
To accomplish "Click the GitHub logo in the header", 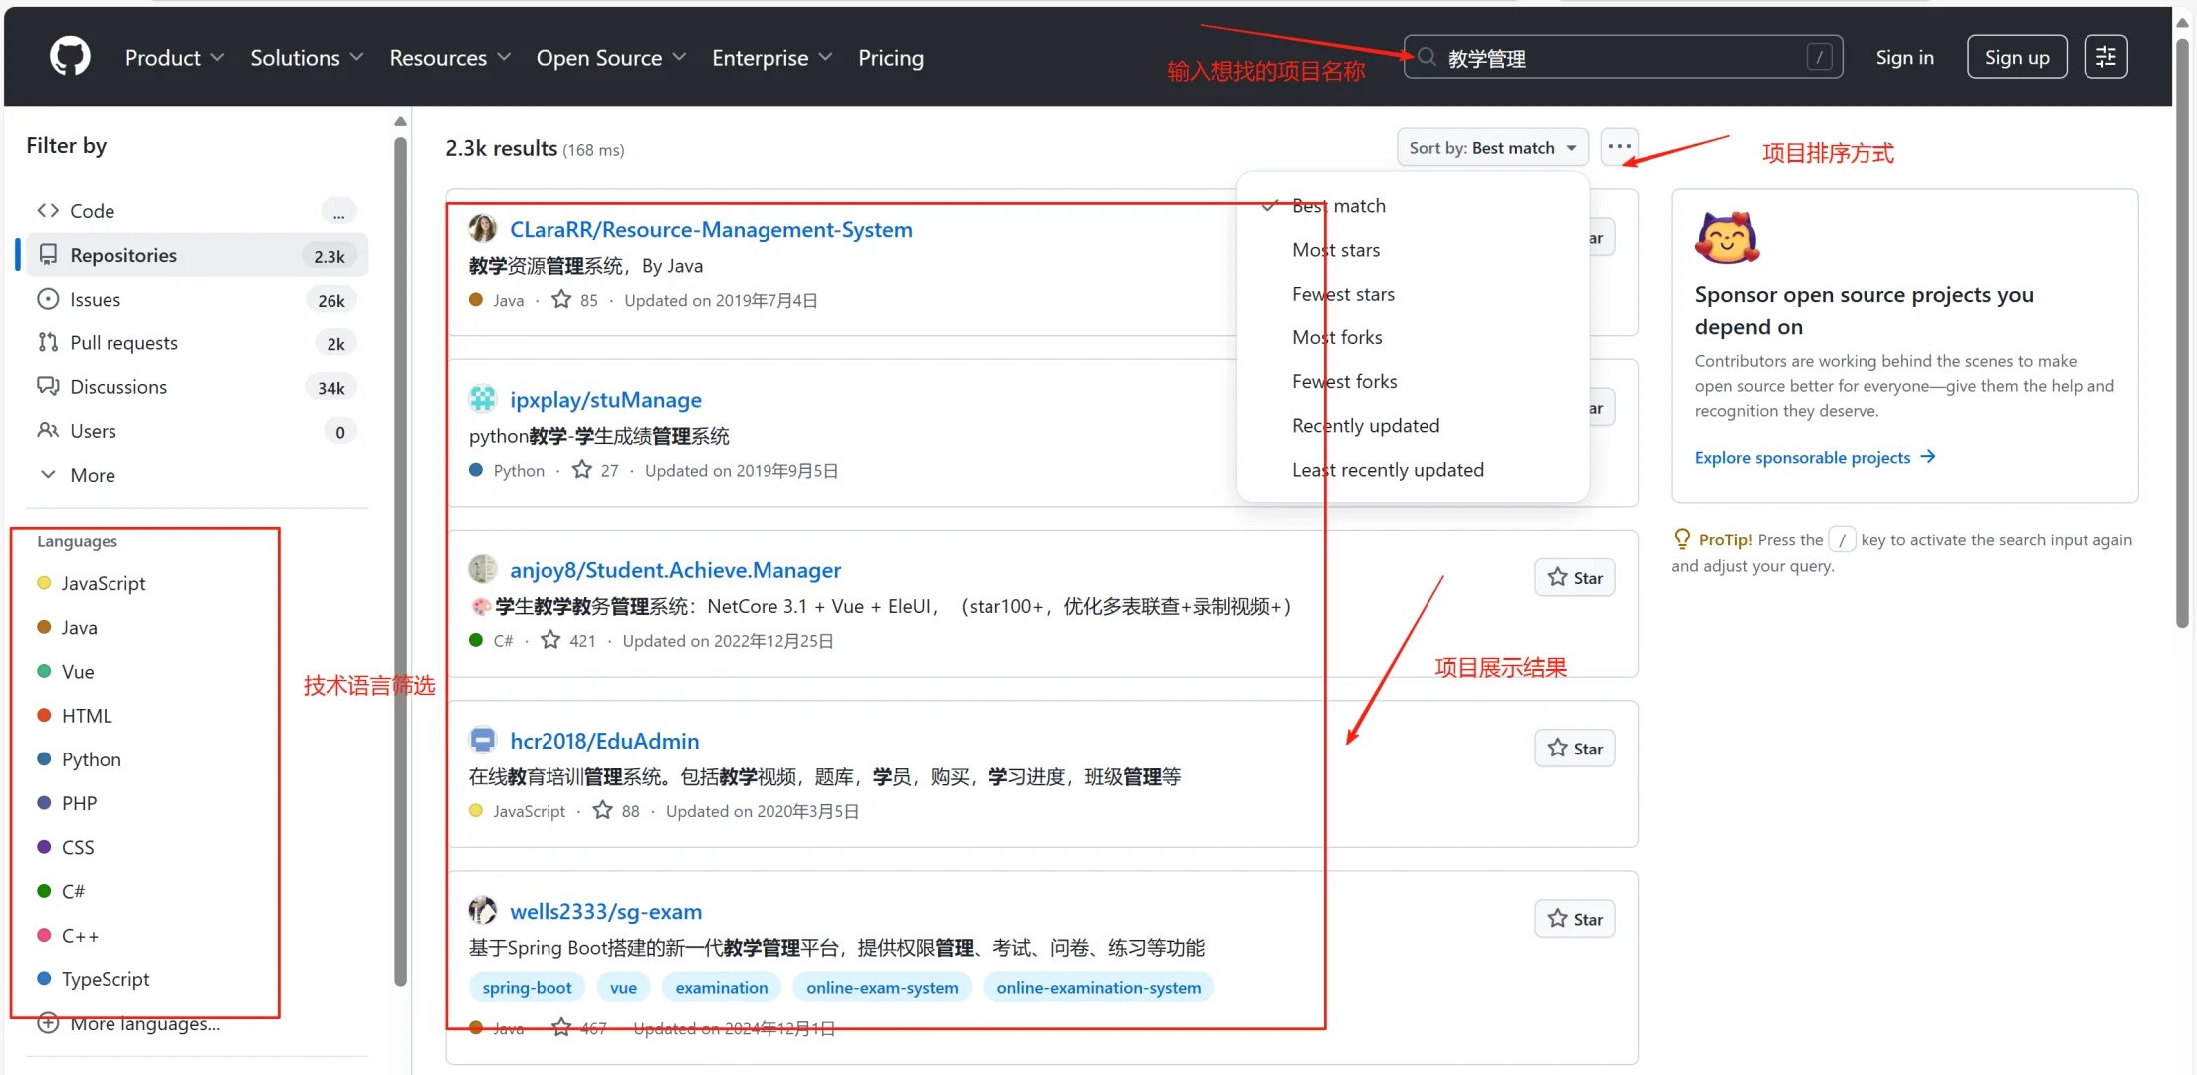I will tap(68, 56).
